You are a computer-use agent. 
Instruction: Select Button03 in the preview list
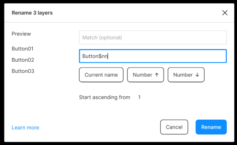(23, 71)
